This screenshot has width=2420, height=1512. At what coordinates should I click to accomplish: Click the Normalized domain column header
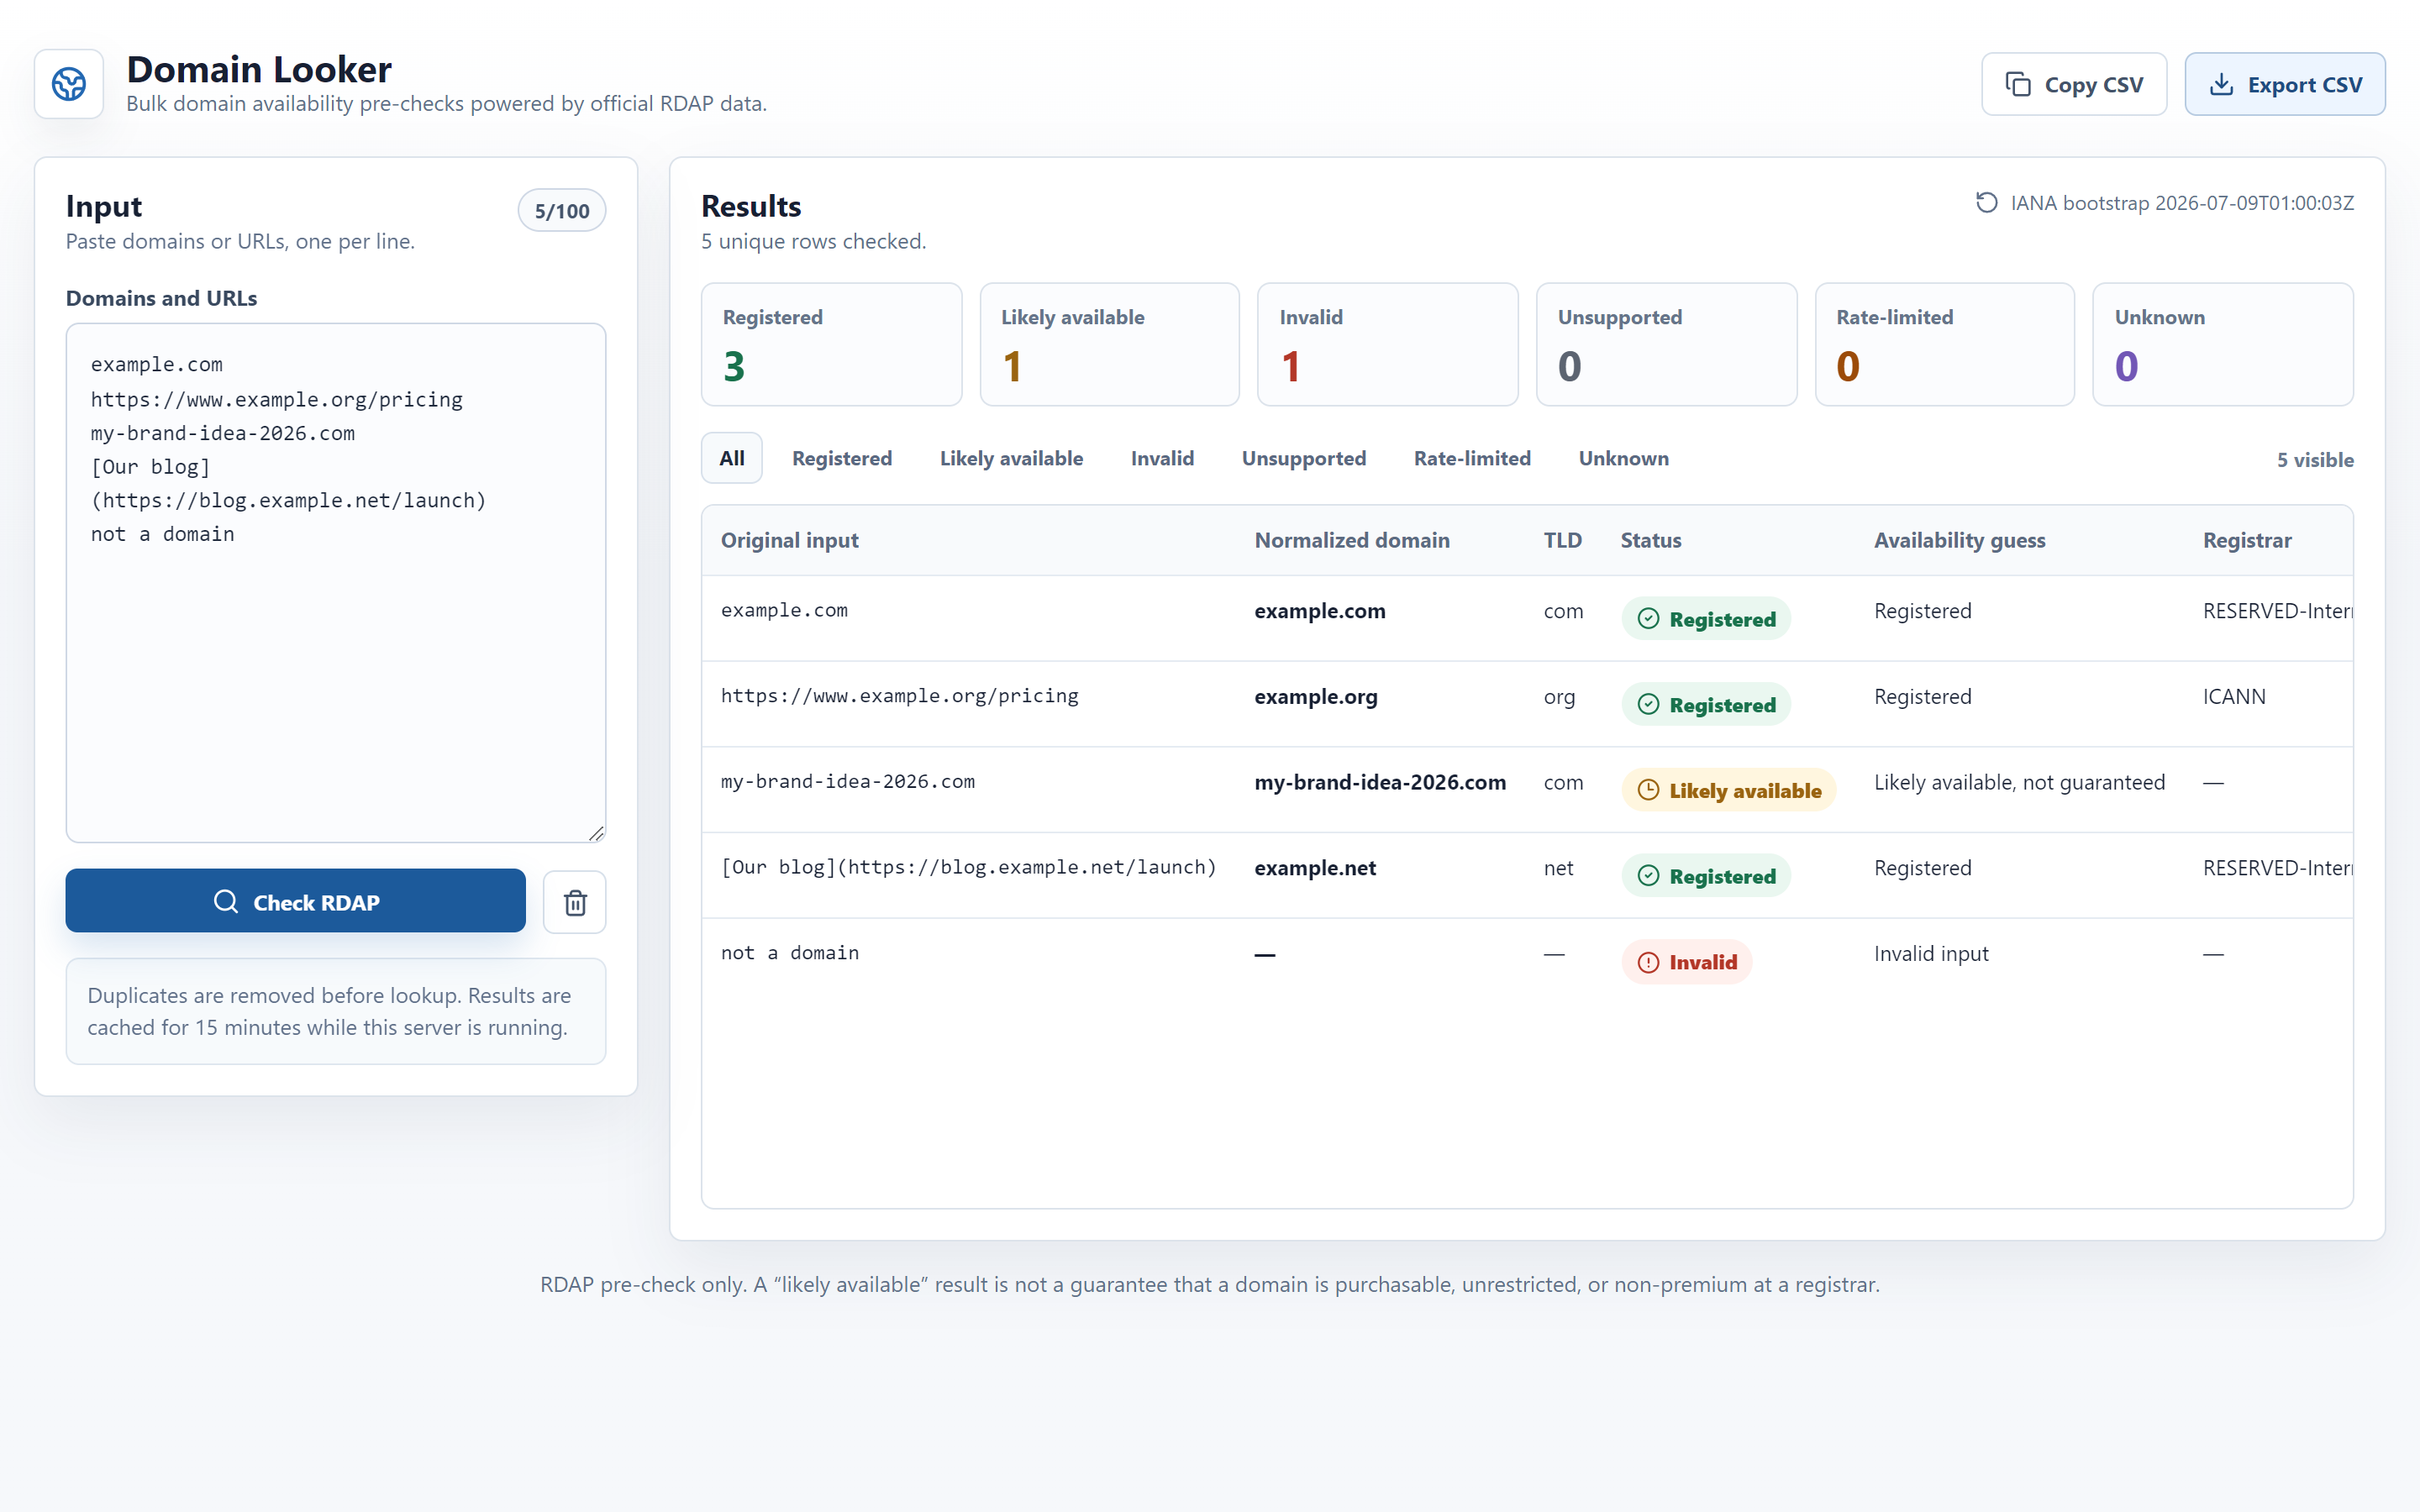pyautogui.click(x=1352, y=540)
